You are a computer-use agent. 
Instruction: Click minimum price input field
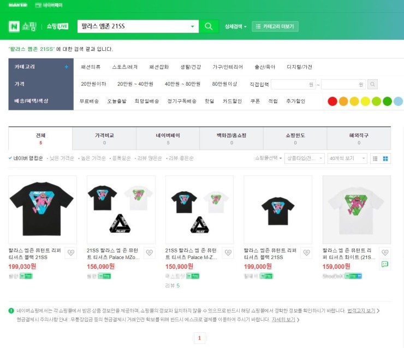pos(293,84)
